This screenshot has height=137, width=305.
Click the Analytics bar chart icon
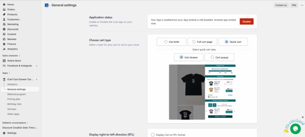click(4, 49)
